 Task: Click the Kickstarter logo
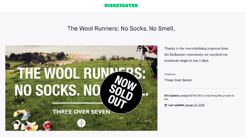(x=121, y=6)
